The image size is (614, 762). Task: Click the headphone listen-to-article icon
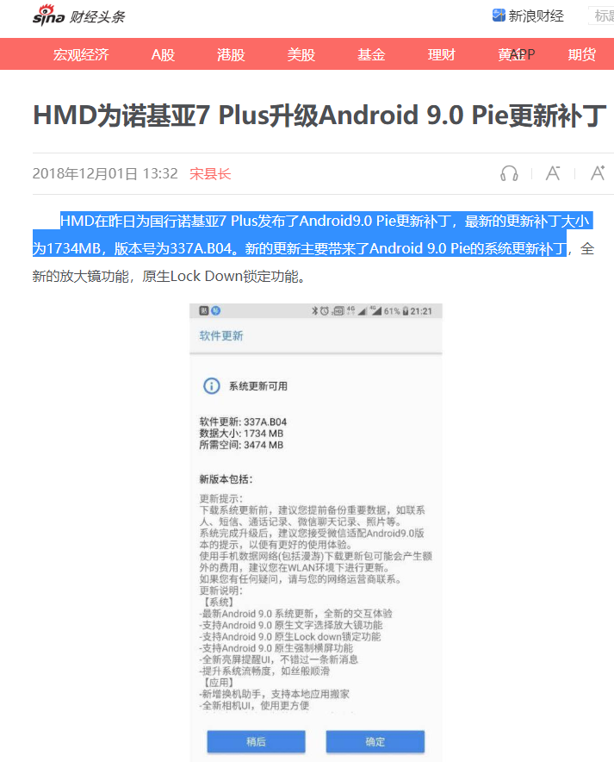tap(509, 173)
